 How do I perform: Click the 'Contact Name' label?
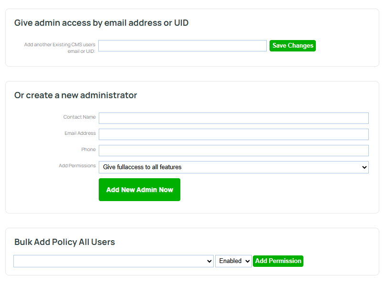tap(80, 117)
